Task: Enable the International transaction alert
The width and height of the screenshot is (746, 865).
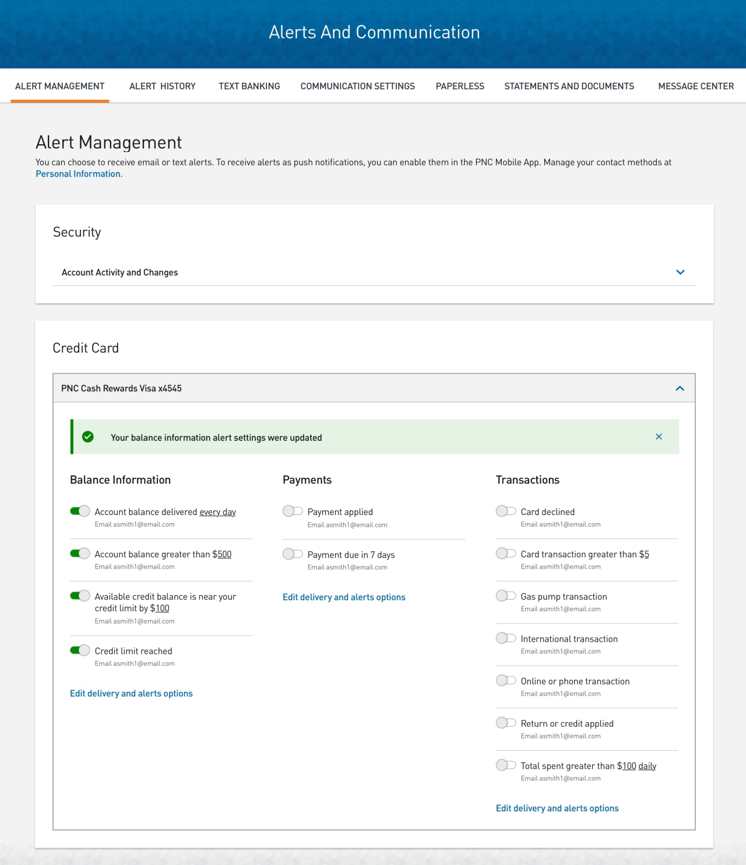Action: (x=506, y=638)
